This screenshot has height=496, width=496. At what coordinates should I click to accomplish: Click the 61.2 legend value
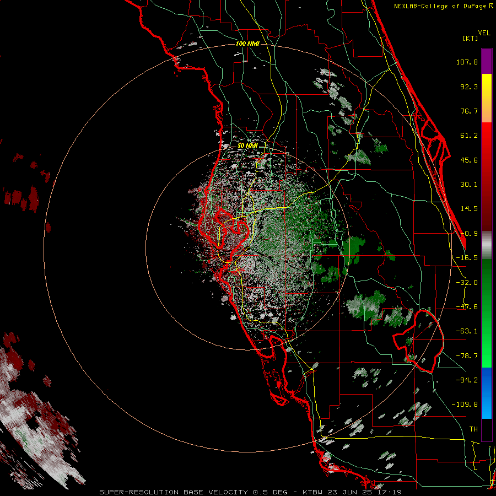click(x=469, y=136)
